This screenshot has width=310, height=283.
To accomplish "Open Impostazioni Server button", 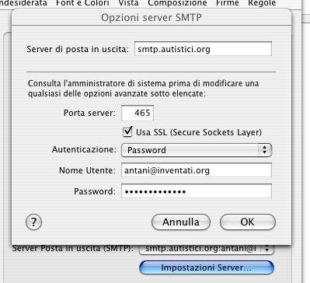I will click(207, 267).
